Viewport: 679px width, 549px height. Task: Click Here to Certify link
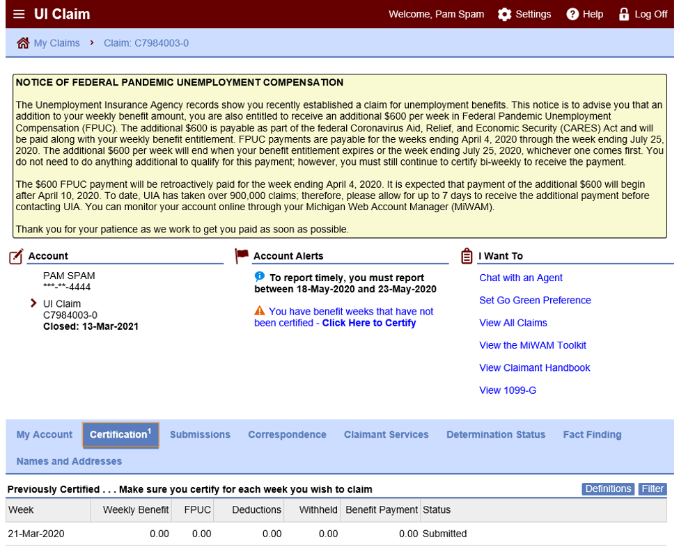click(x=368, y=323)
